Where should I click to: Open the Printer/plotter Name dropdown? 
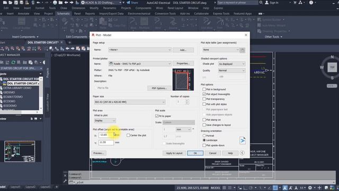tap(140, 64)
